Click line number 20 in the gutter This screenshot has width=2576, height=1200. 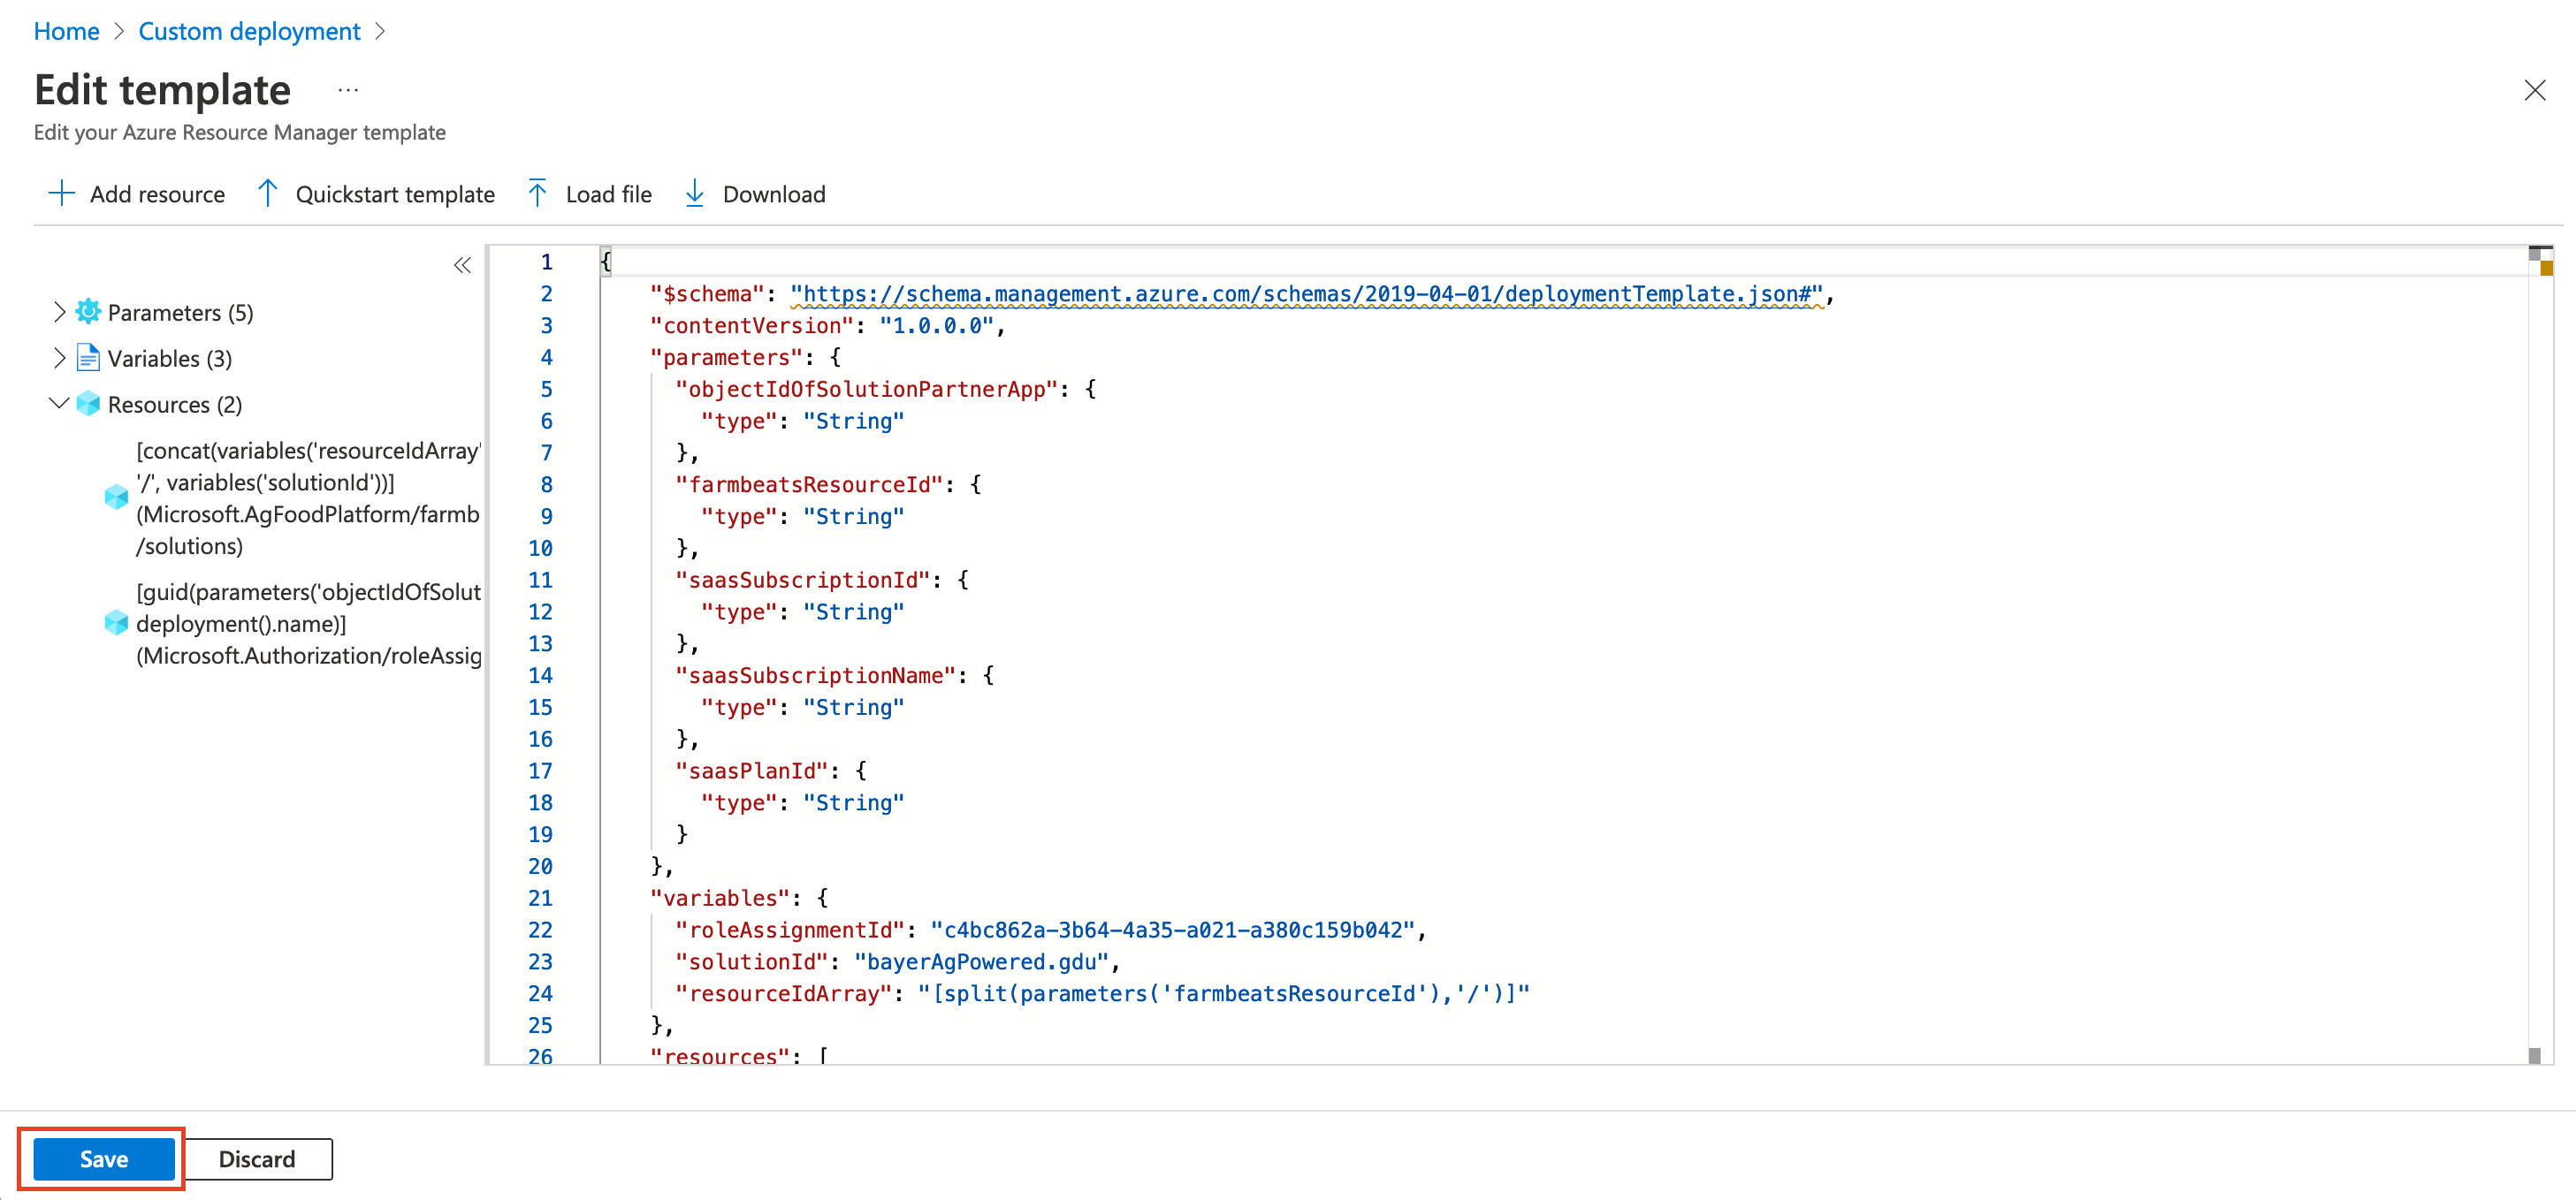point(540,866)
